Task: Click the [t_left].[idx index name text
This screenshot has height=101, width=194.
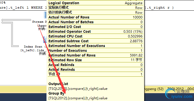Action: click(x=33, y=50)
